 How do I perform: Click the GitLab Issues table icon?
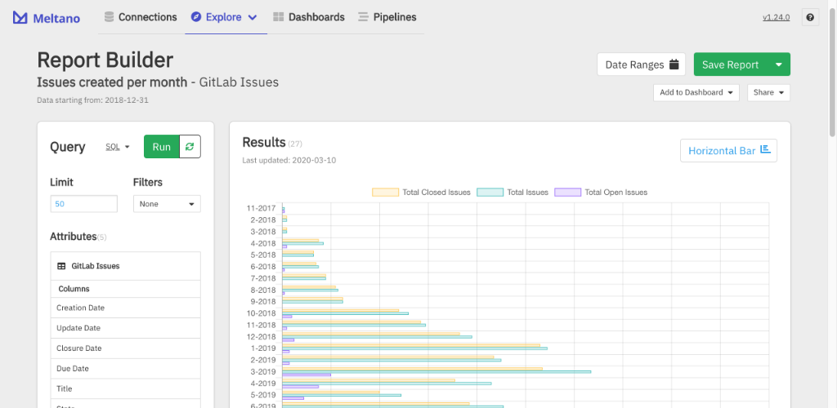click(x=61, y=266)
